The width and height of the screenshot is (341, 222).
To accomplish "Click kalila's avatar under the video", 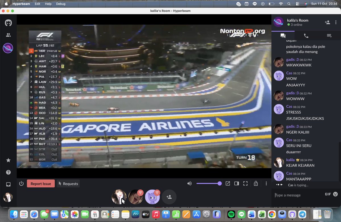I will [x=119, y=197].
